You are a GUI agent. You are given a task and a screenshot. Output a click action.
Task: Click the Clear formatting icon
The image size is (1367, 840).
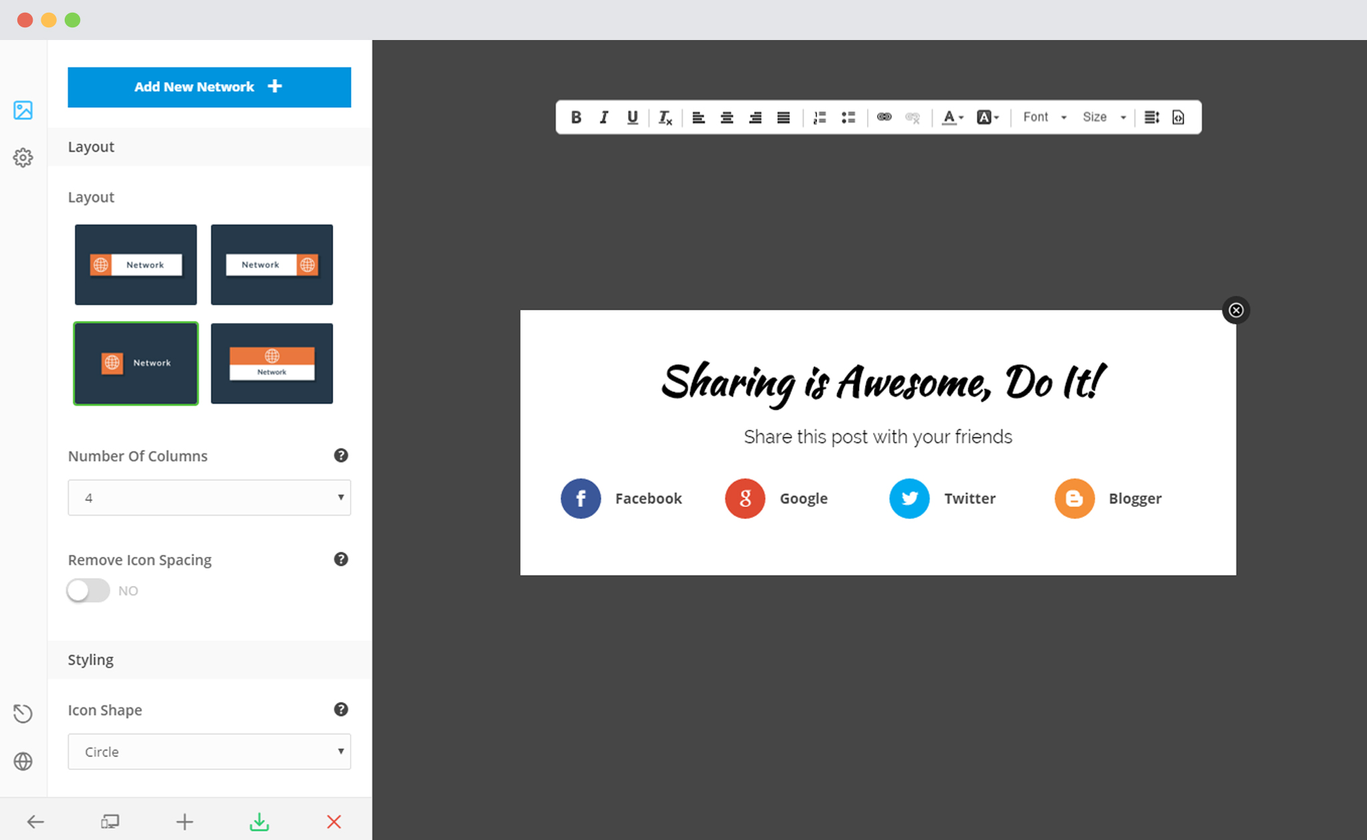[x=666, y=116]
